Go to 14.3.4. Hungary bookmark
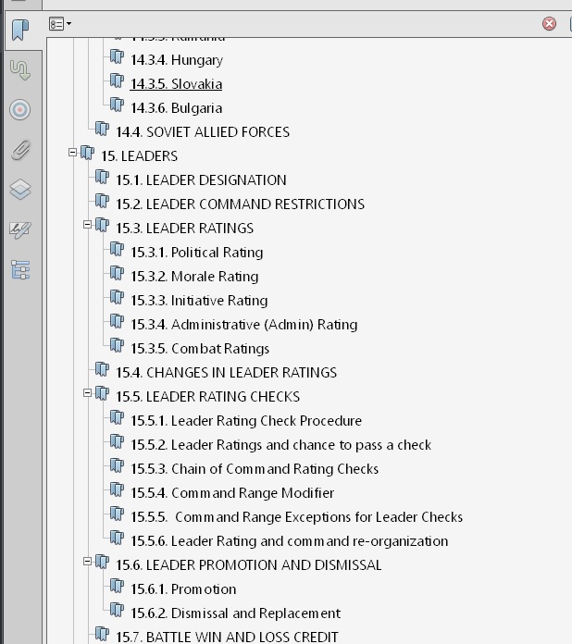The image size is (572, 644). point(177,60)
